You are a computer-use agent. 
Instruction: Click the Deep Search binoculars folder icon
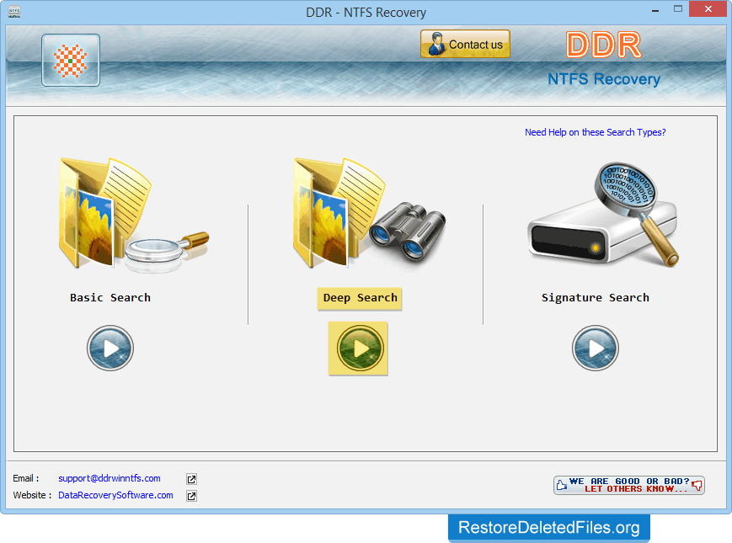(369, 213)
